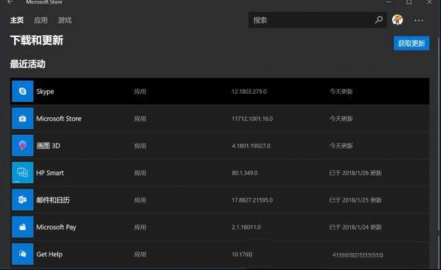Click the Get Help name text

tap(49, 254)
